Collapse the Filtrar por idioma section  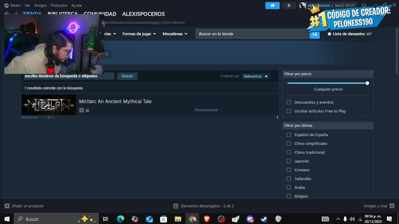[x=328, y=125]
